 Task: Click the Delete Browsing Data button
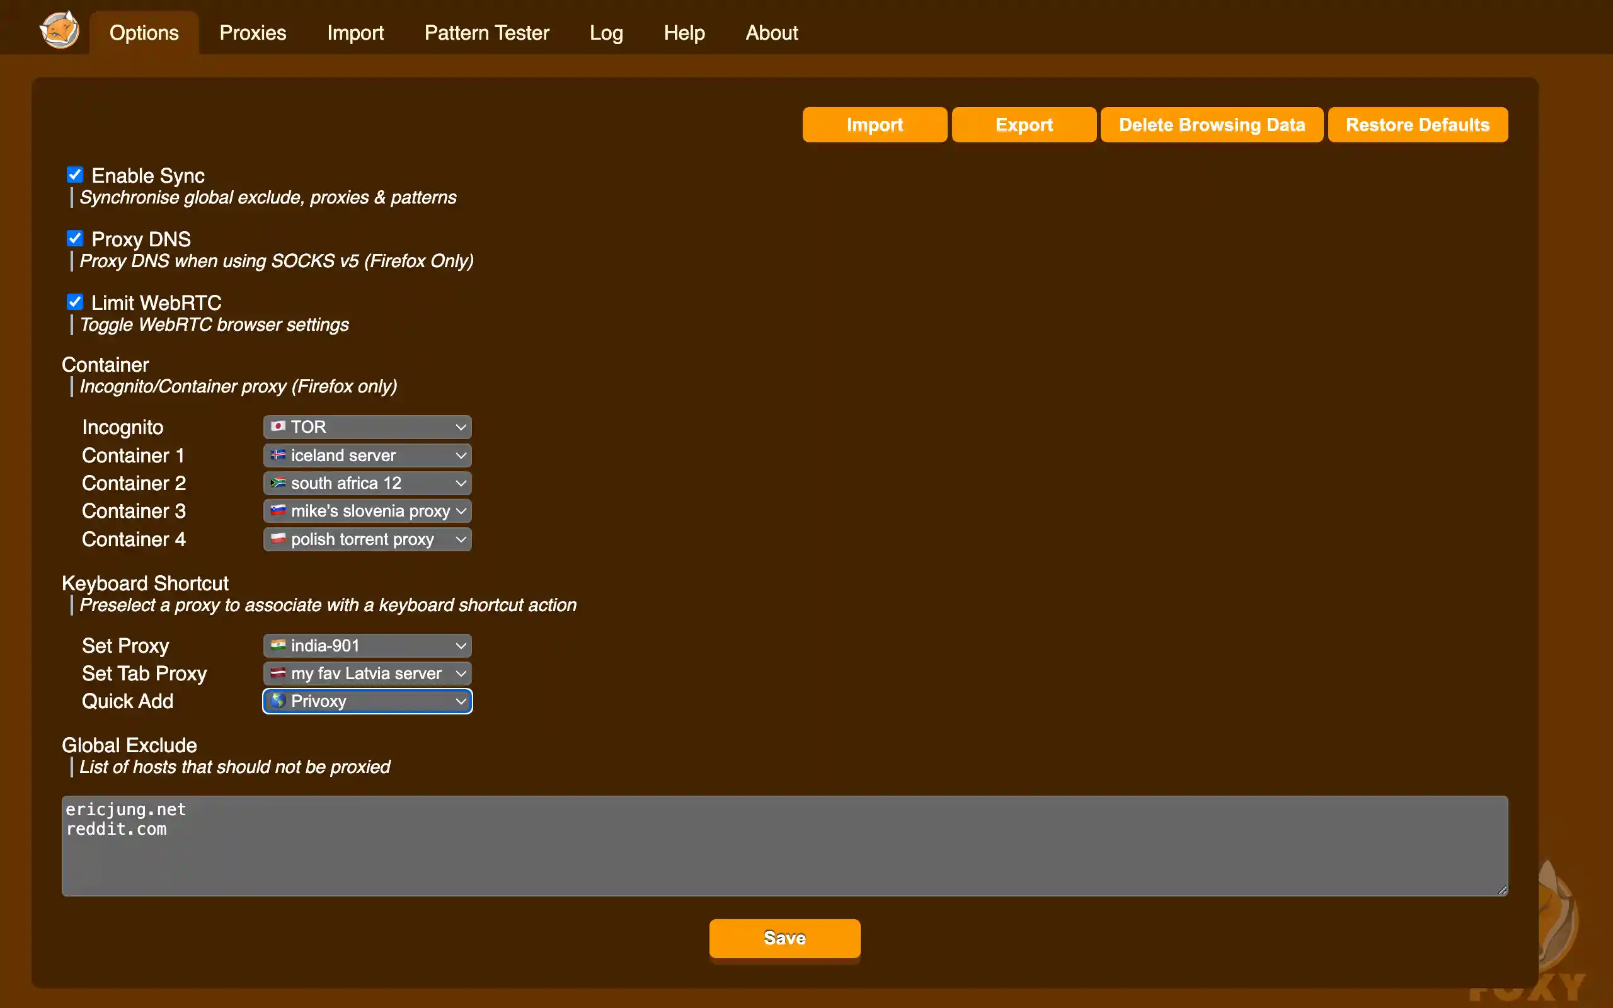tap(1211, 125)
